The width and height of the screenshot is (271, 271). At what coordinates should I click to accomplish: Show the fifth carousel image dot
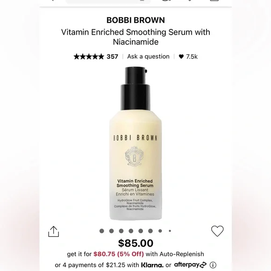[x=141, y=231]
